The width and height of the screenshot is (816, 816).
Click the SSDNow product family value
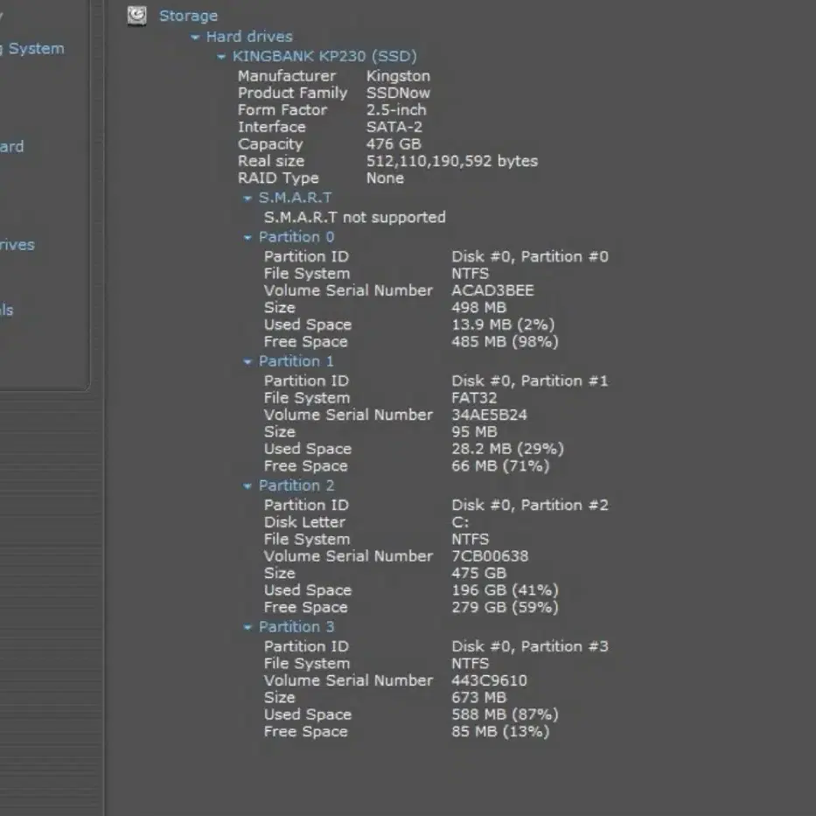coord(398,94)
